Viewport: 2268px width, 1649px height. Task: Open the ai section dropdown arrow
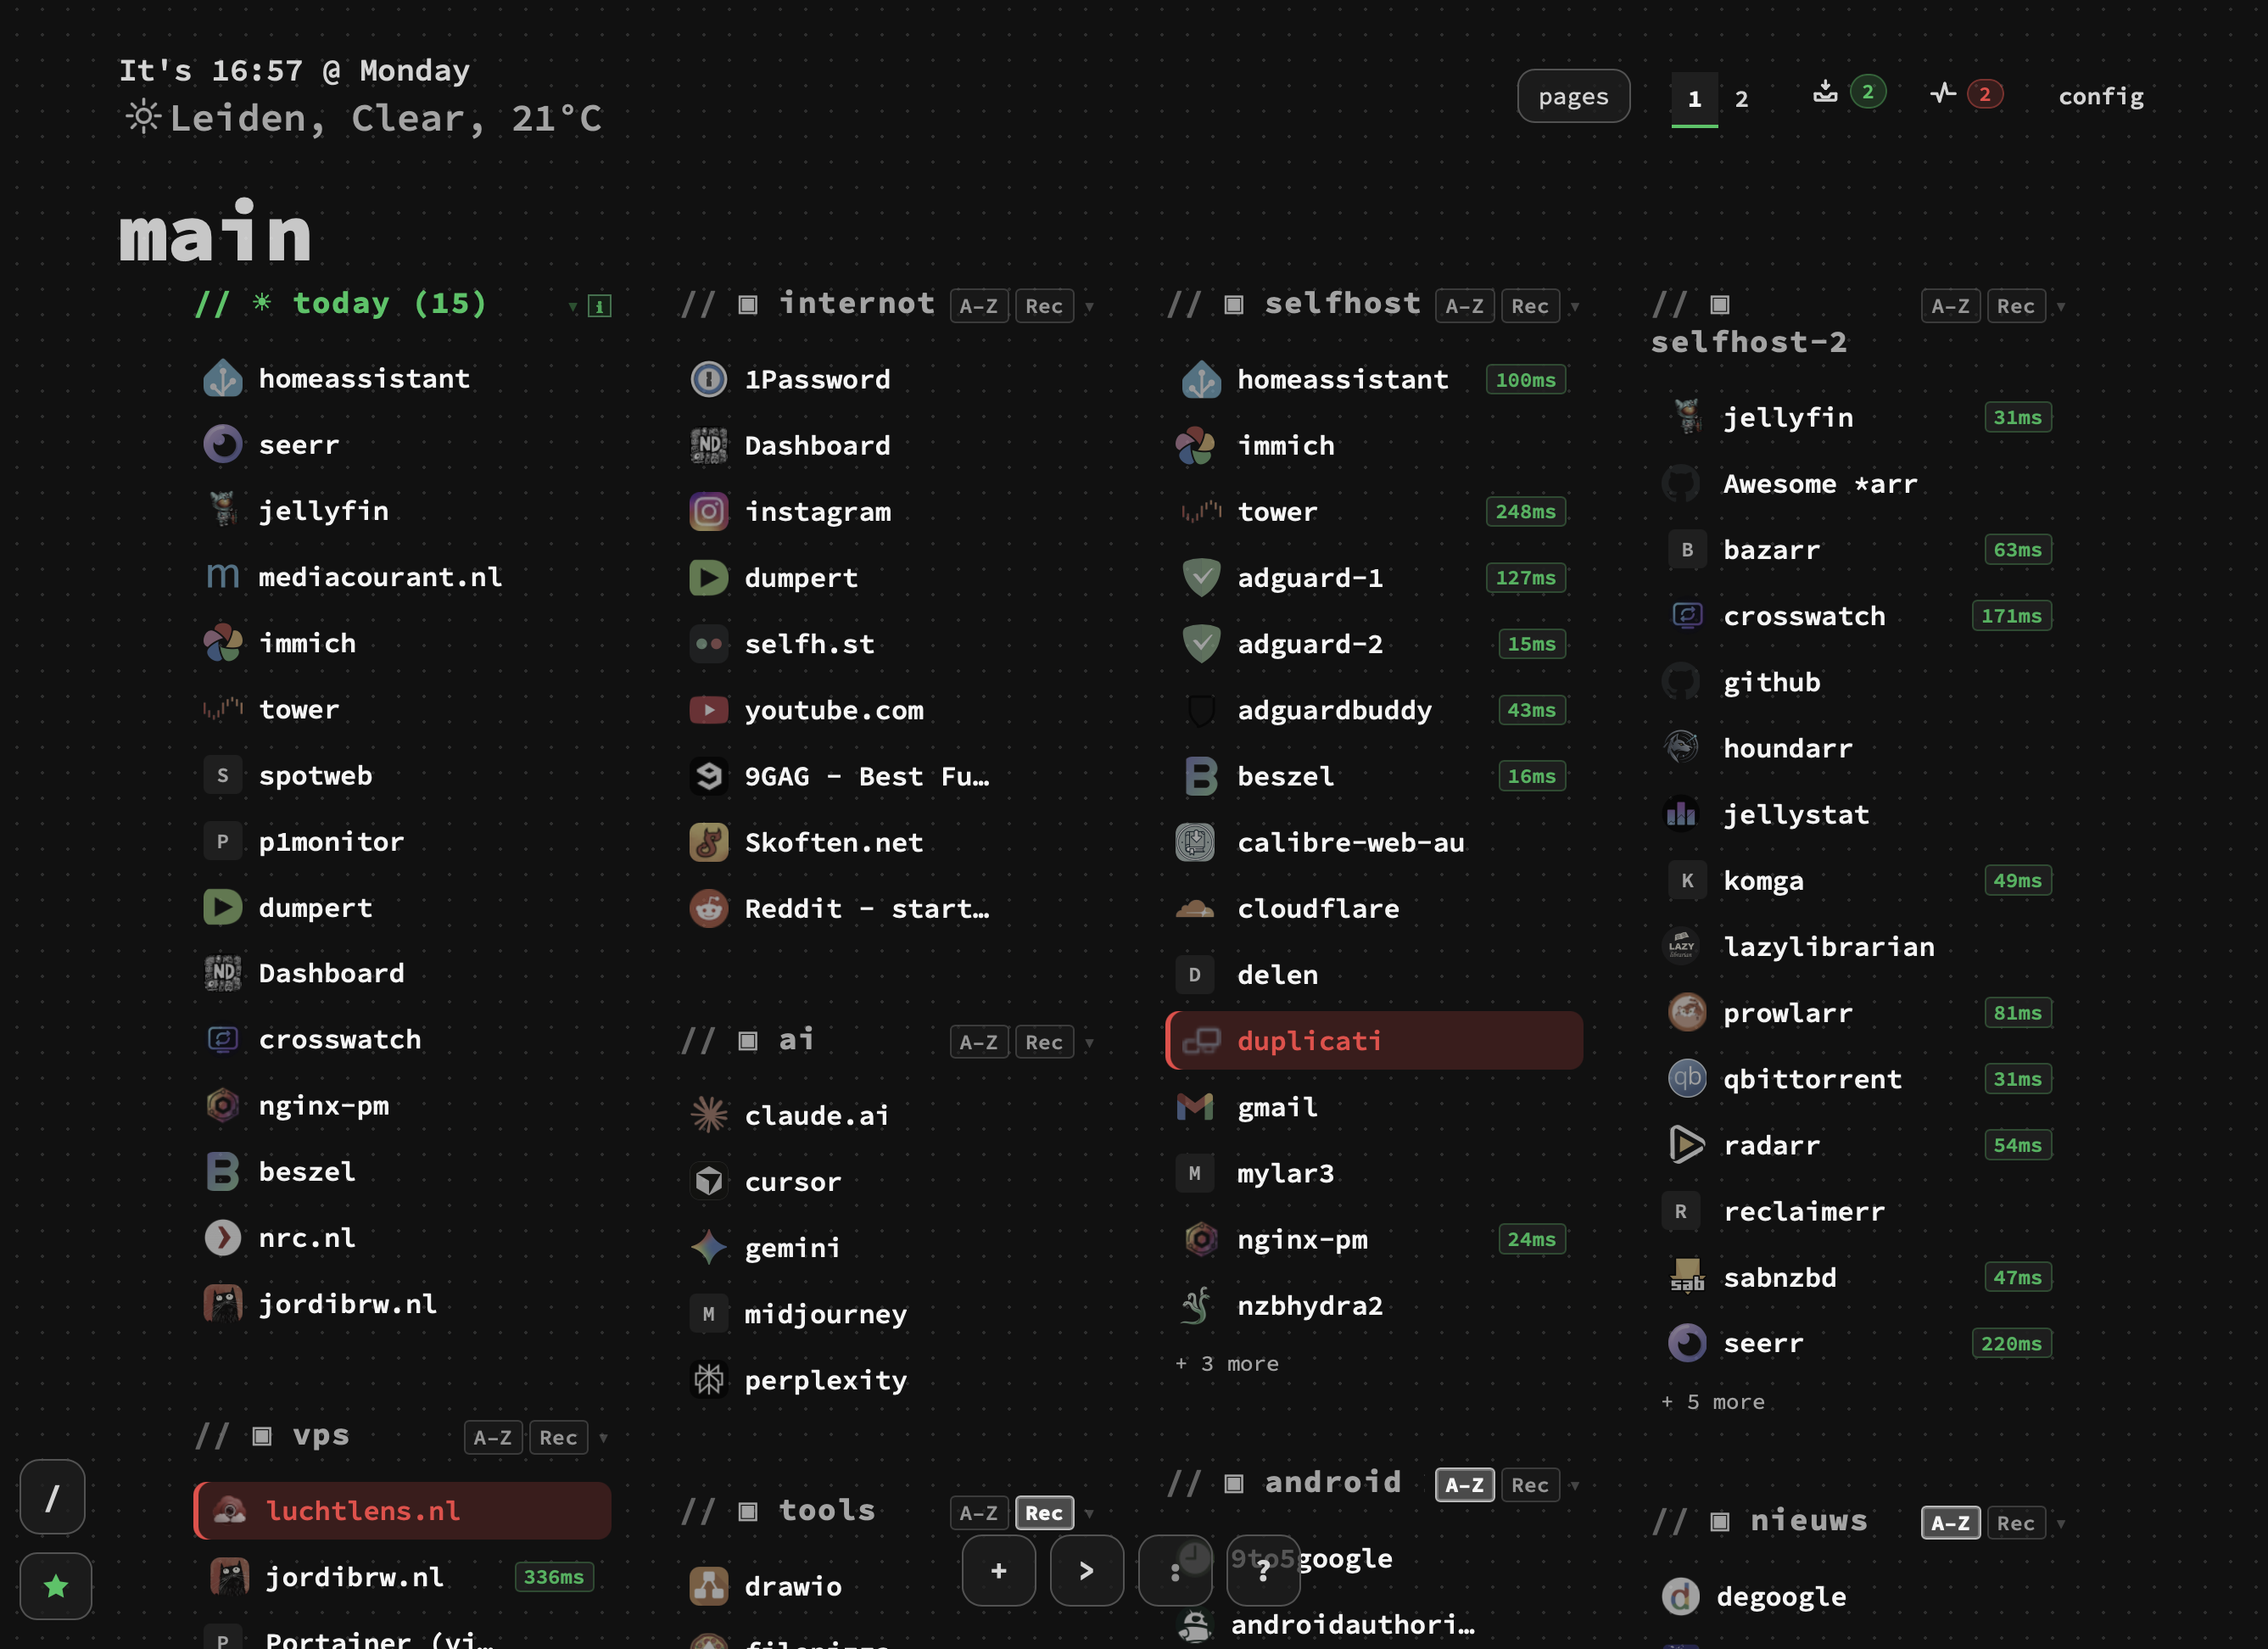tap(1089, 1043)
